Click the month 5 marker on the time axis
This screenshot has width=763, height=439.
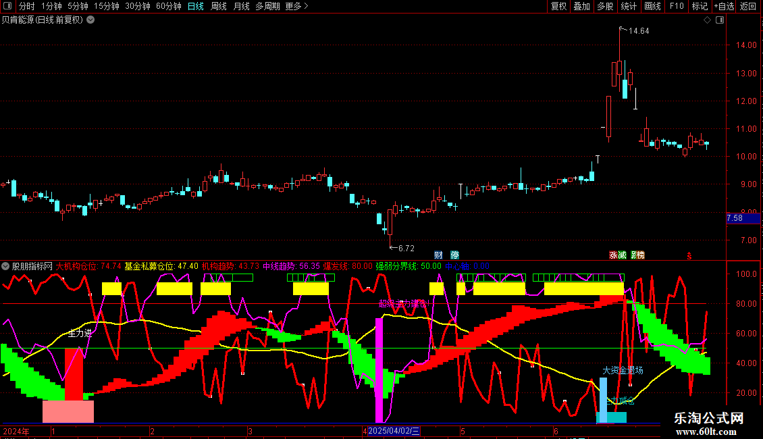(463, 432)
